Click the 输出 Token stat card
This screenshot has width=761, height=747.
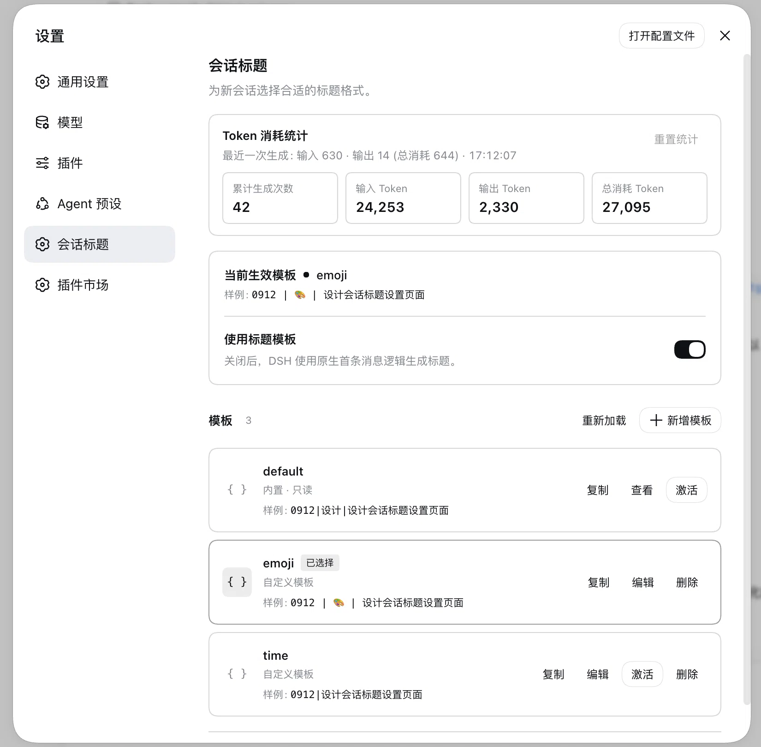click(x=526, y=198)
